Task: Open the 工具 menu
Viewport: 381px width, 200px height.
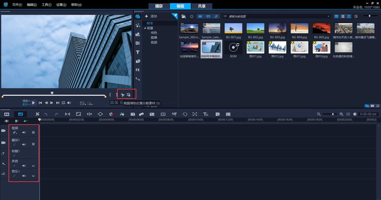Action: click(x=46, y=5)
